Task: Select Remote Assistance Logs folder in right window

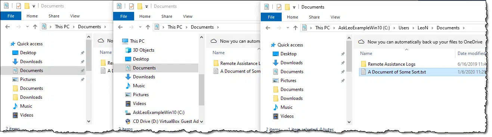Action: (x=392, y=64)
